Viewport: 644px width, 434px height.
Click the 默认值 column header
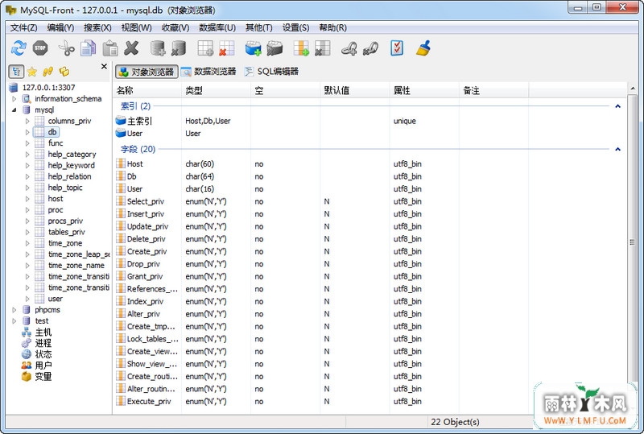click(354, 90)
